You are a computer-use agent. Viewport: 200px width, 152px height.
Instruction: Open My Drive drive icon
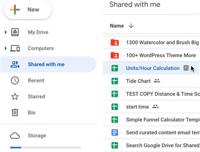15,32
